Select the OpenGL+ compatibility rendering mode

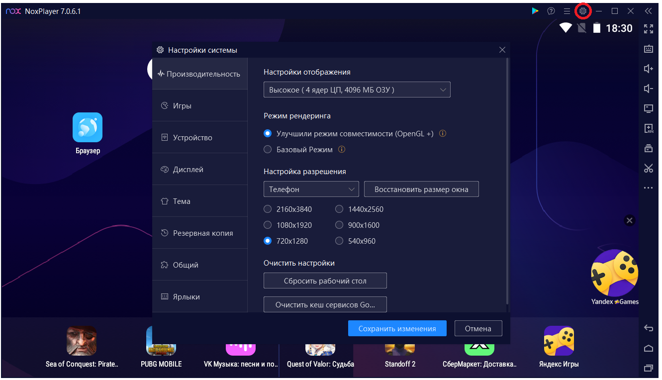pyautogui.click(x=268, y=134)
